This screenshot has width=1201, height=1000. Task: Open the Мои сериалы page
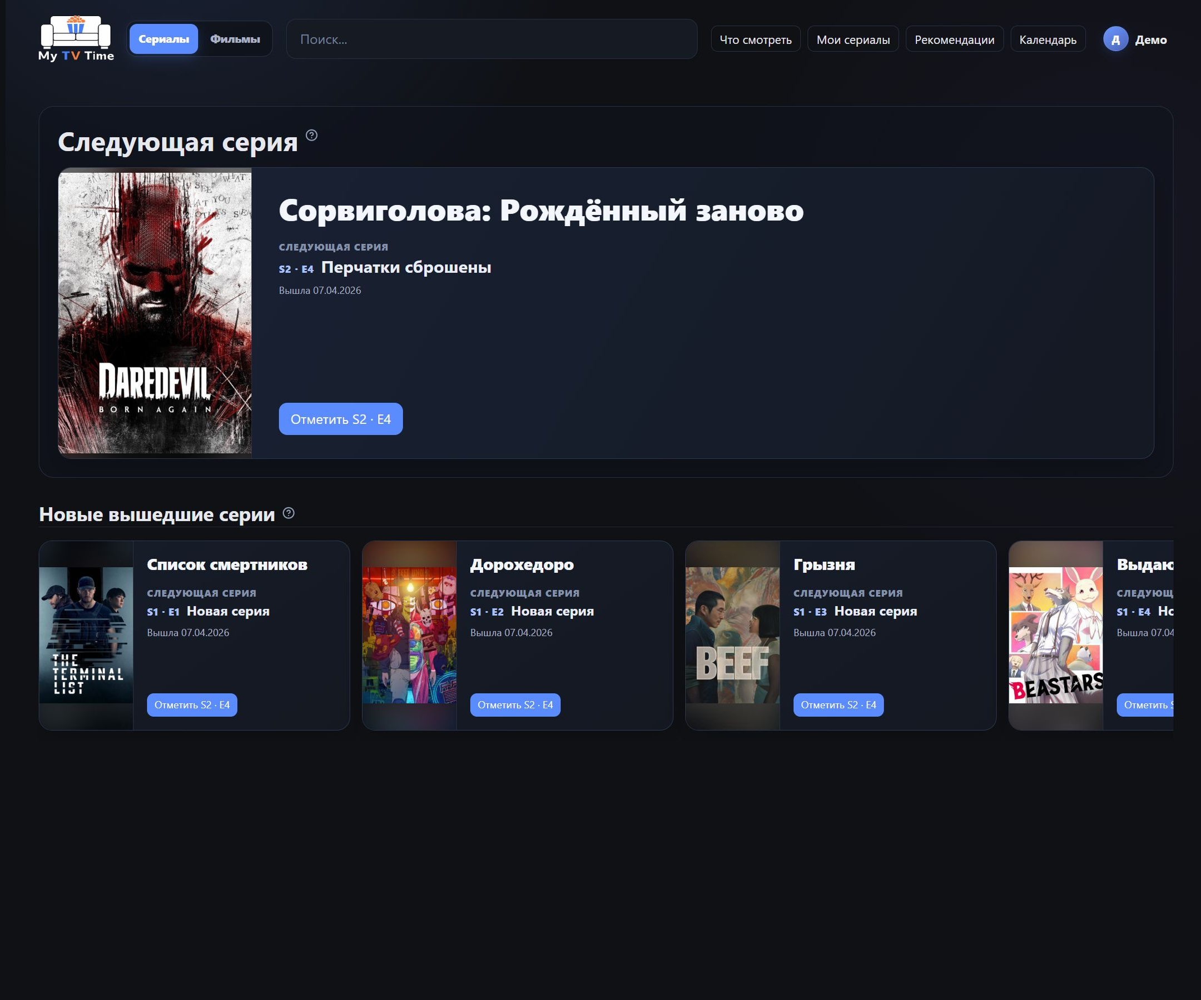(x=853, y=39)
